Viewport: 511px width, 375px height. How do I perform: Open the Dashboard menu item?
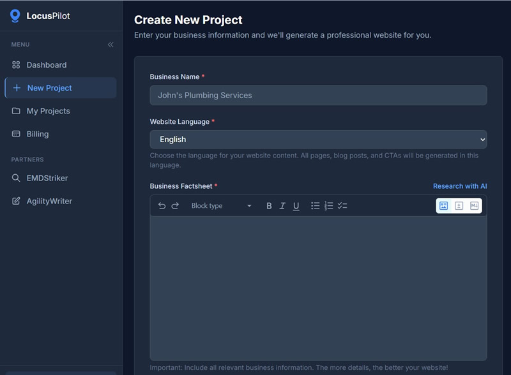(46, 65)
